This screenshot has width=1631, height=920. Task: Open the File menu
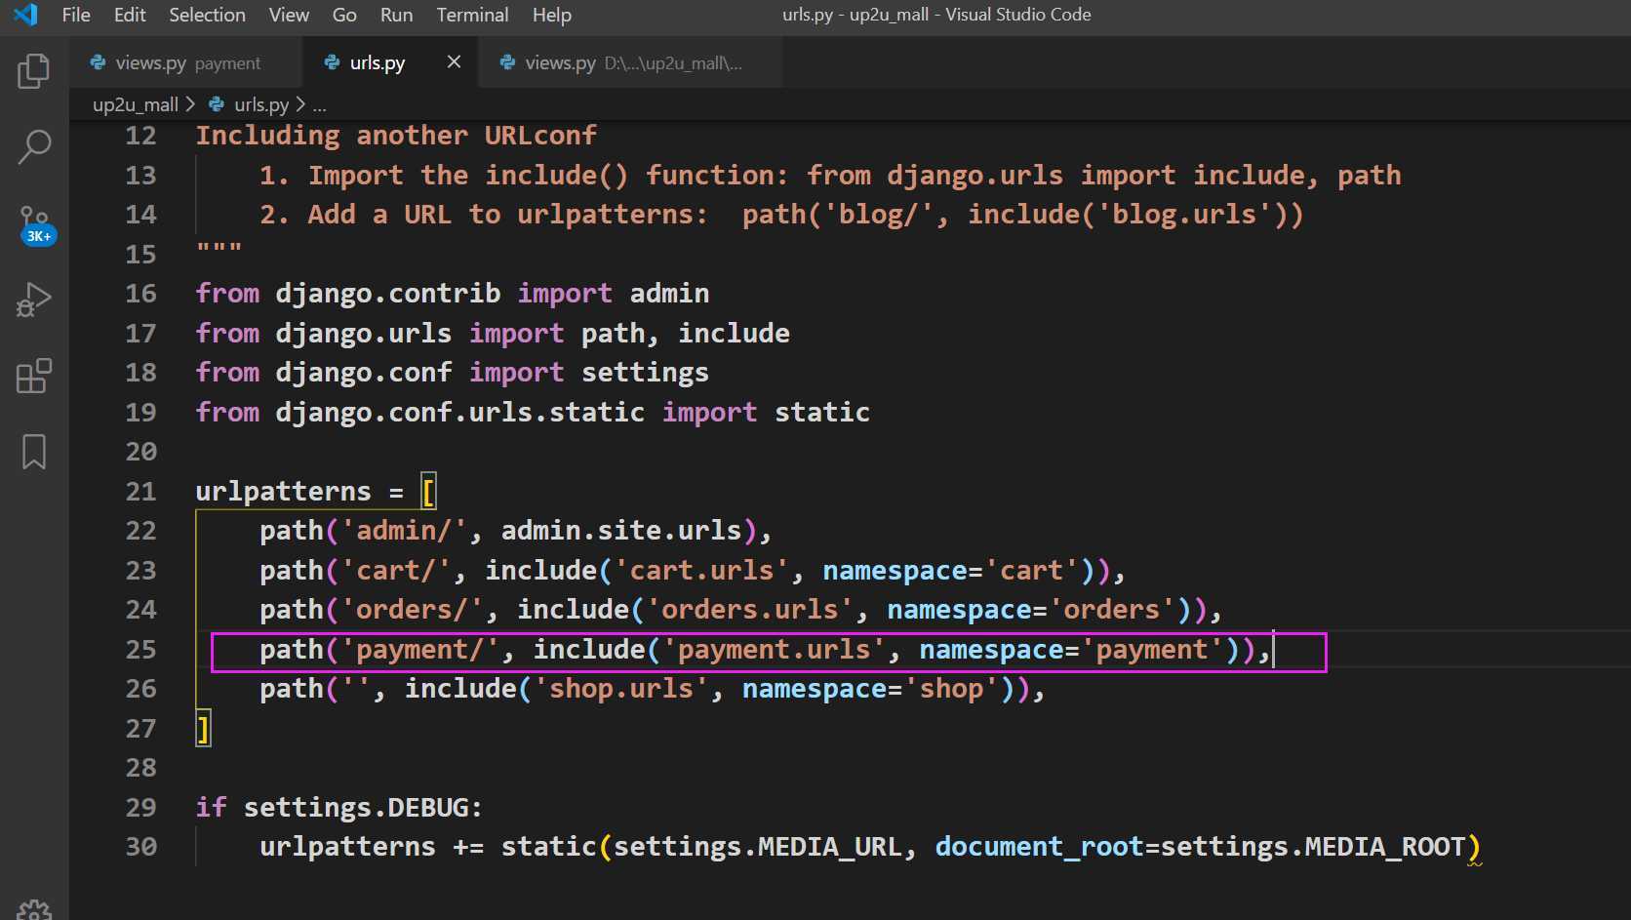tap(75, 15)
